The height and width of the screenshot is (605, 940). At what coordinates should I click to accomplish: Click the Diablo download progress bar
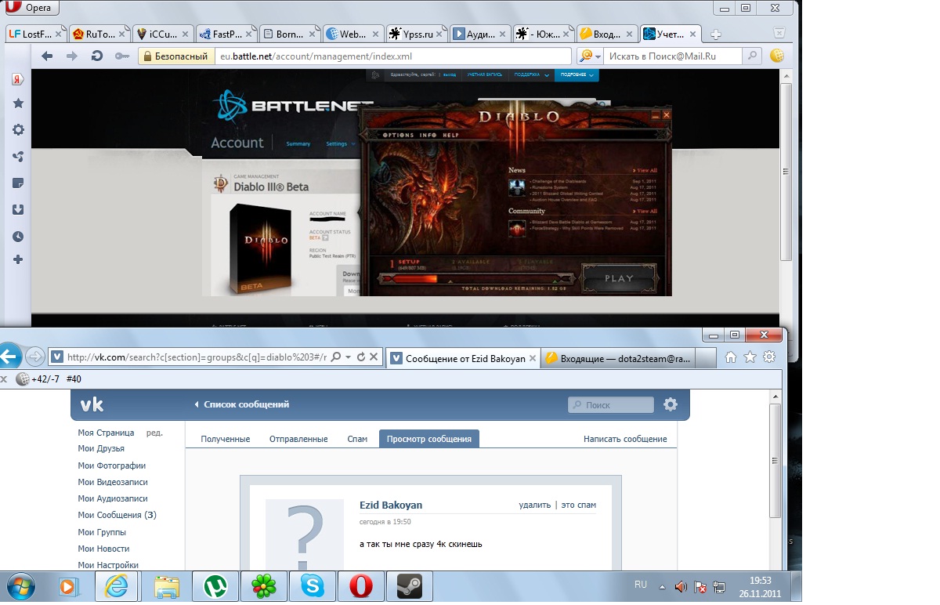pos(476,278)
